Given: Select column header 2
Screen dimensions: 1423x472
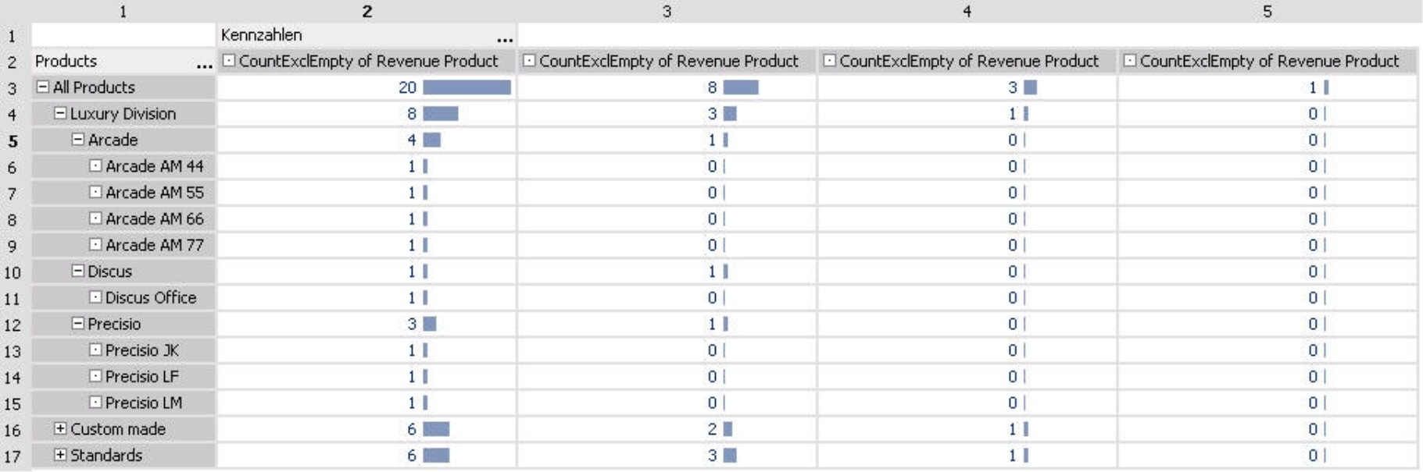Looking at the screenshot, I should pyautogui.click(x=366, y=11).
